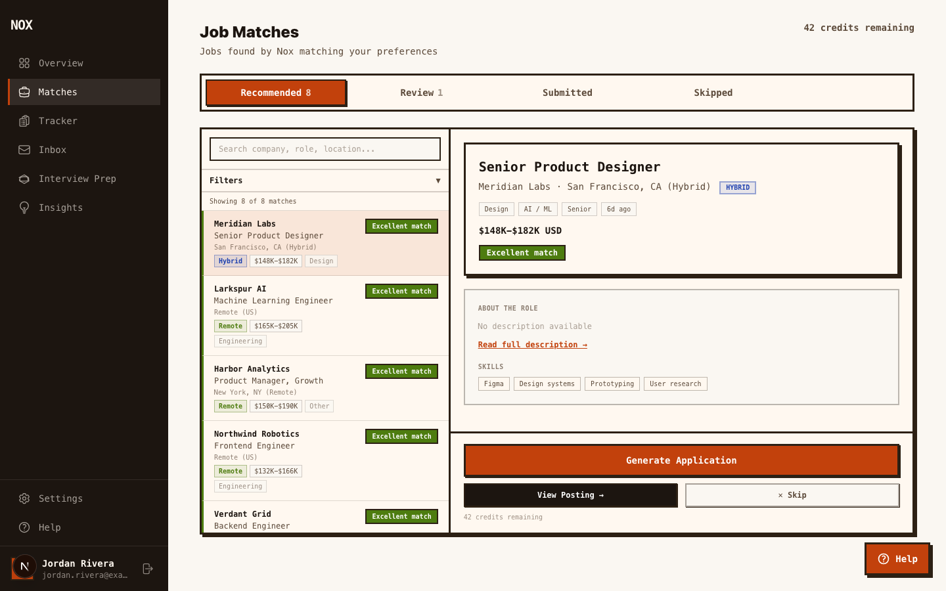Screen dimensions: 946x591
Task: Click the $165K–$205K salary tag
Action: (x=276, y=326)
